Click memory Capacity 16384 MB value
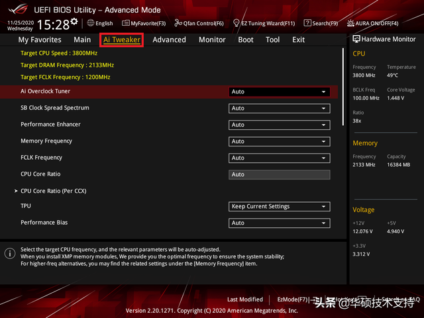This screenshot has height=318, width=424. [399, 165]
